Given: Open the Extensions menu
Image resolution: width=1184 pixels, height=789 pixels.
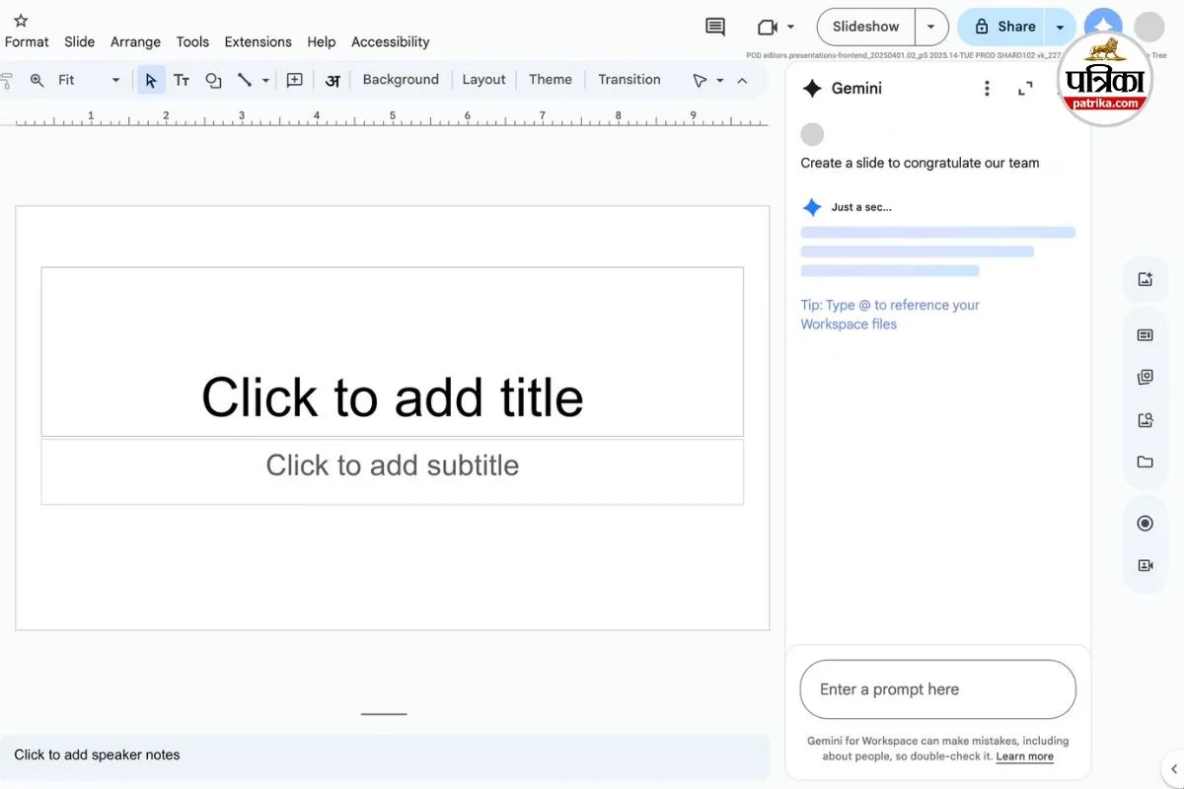Looking at the screenshot, I should pos(258,41).
